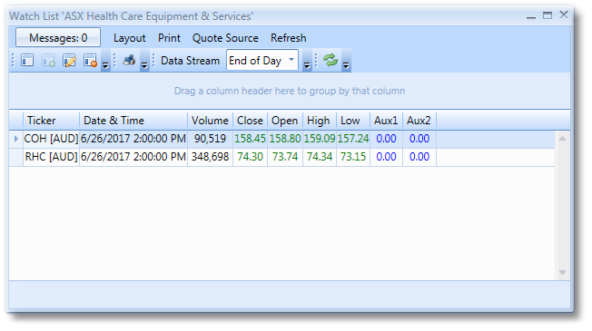592x331 pixels.
Task: Click the low price 73.15
Action: (352, 157)
